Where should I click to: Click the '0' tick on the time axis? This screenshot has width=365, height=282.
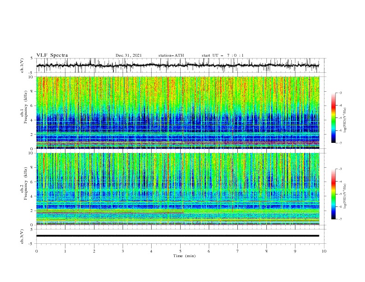36,251
